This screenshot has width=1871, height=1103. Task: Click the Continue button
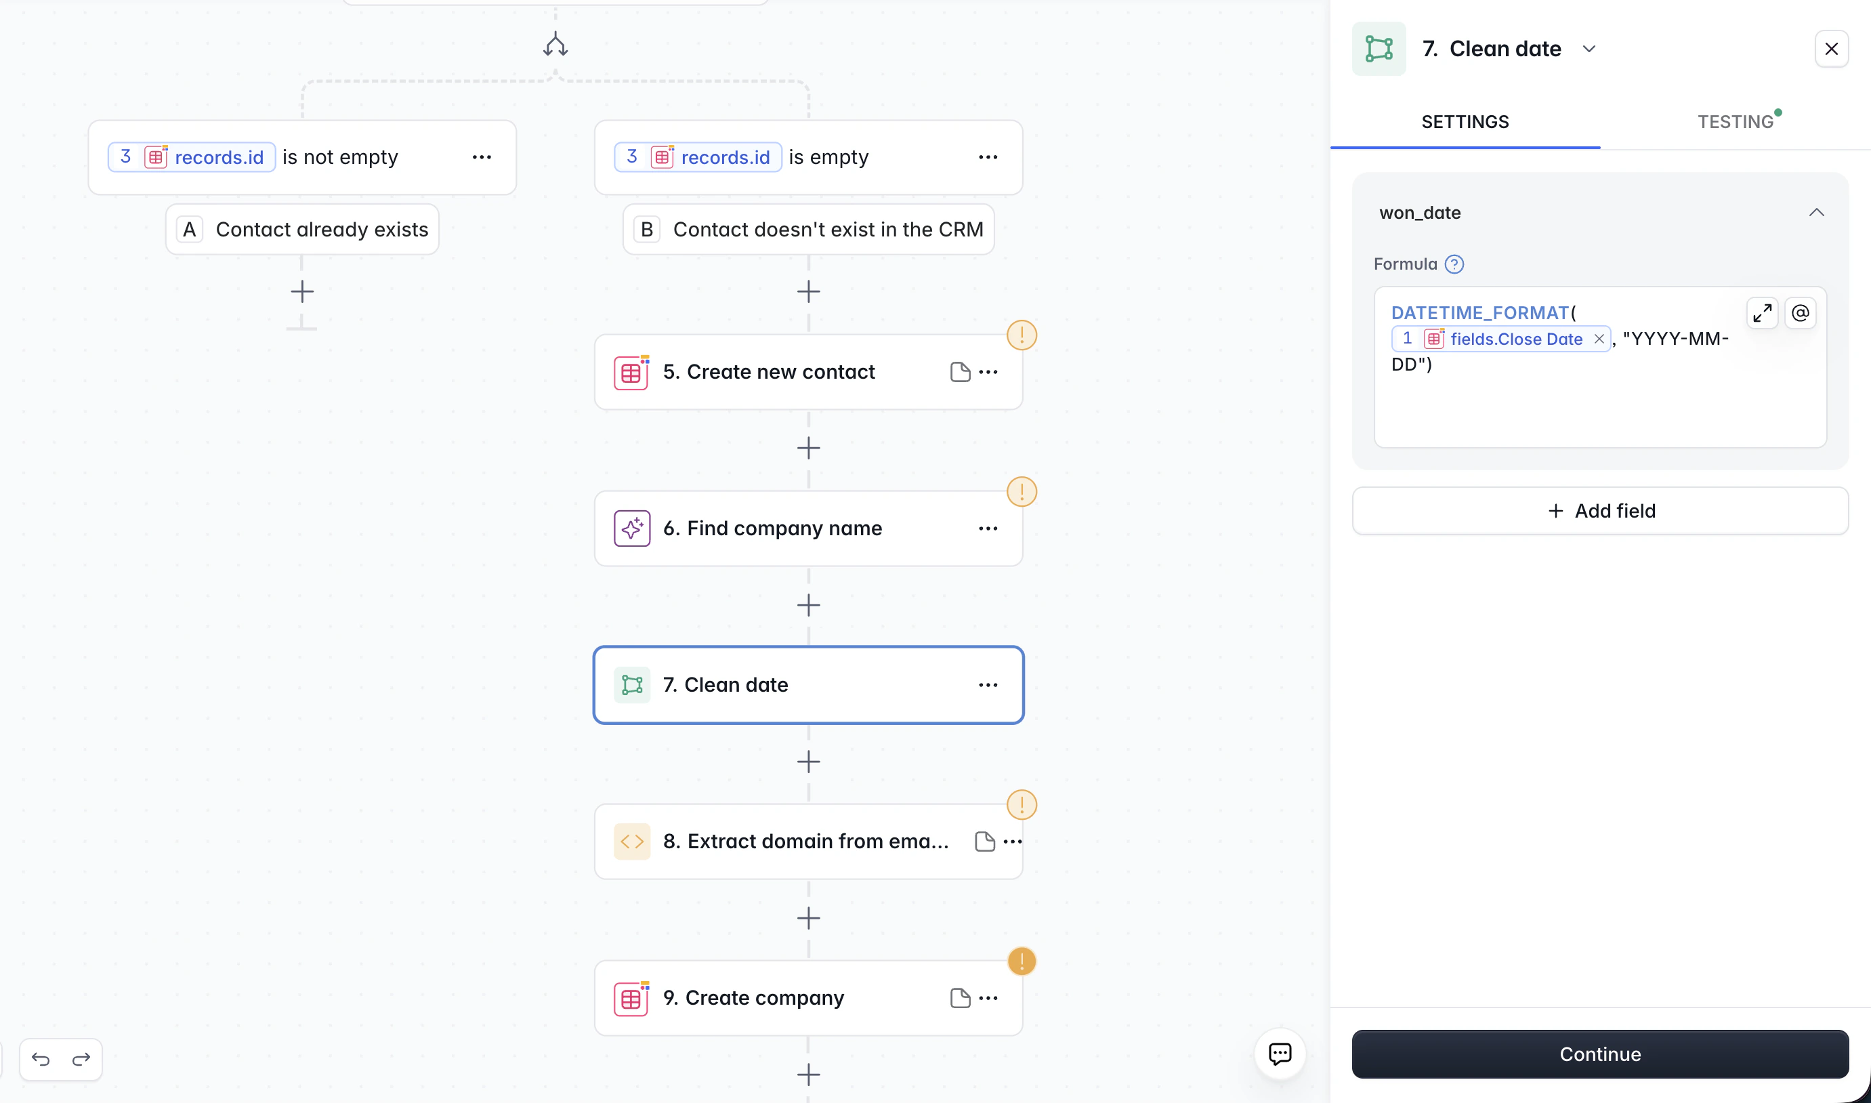(1599, 1054)
